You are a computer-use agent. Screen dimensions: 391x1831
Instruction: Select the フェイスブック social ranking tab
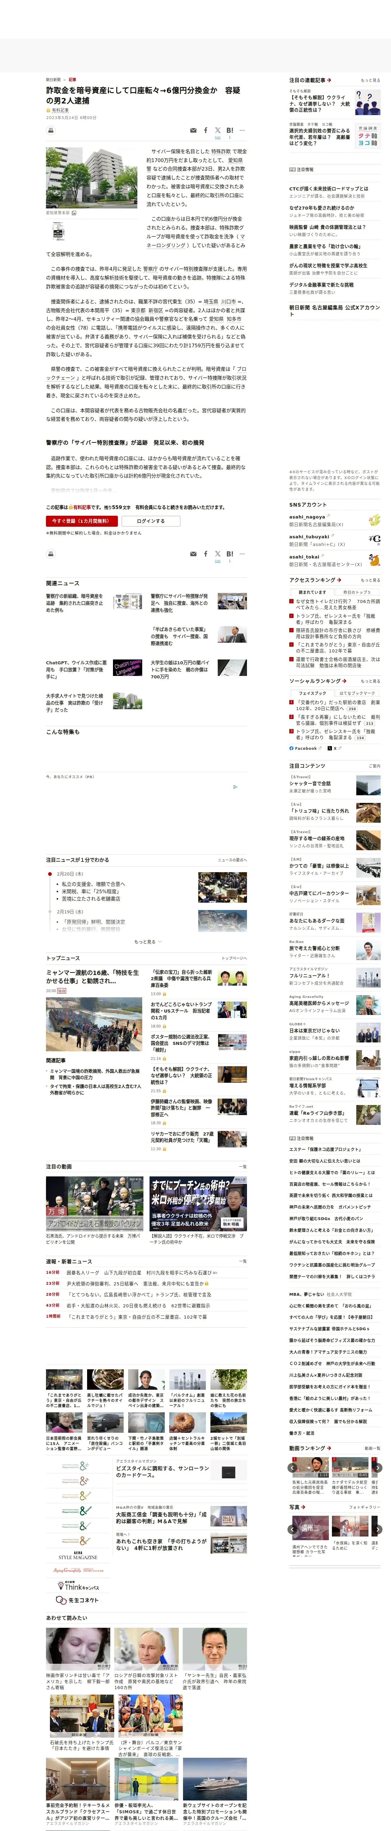tap(312, 693)
